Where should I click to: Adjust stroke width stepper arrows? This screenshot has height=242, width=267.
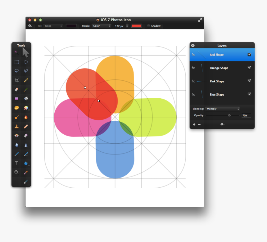127,26
